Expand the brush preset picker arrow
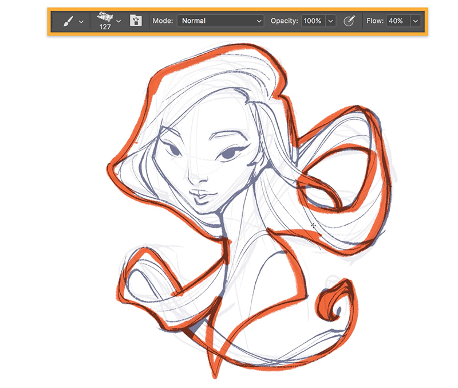The height and width of the screenshot is (388, 458). coord(119,21)
